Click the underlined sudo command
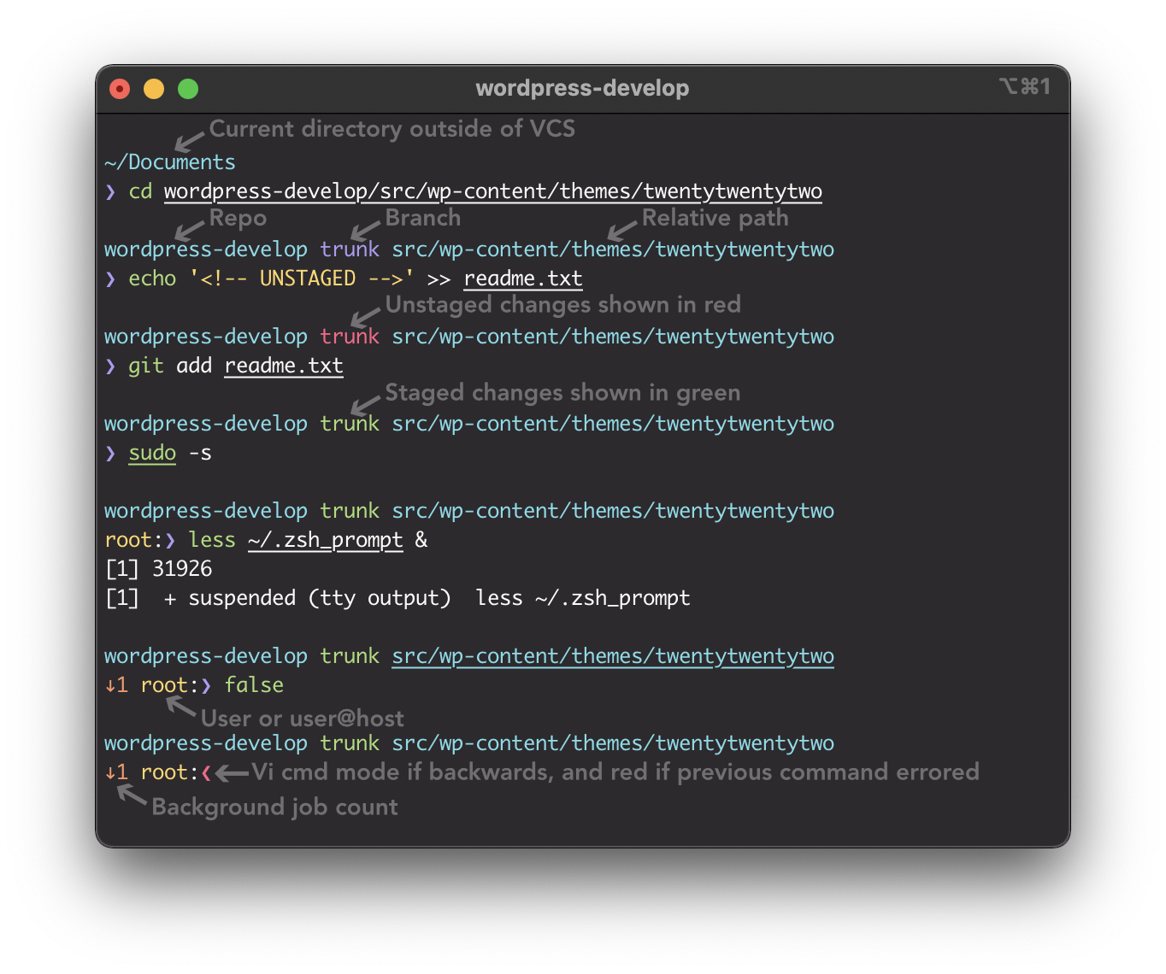 tap(152, 453)
